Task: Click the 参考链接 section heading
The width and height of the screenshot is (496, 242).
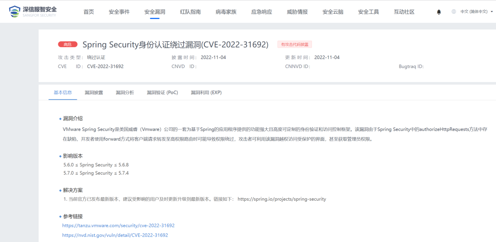Action: pos(73,216)
